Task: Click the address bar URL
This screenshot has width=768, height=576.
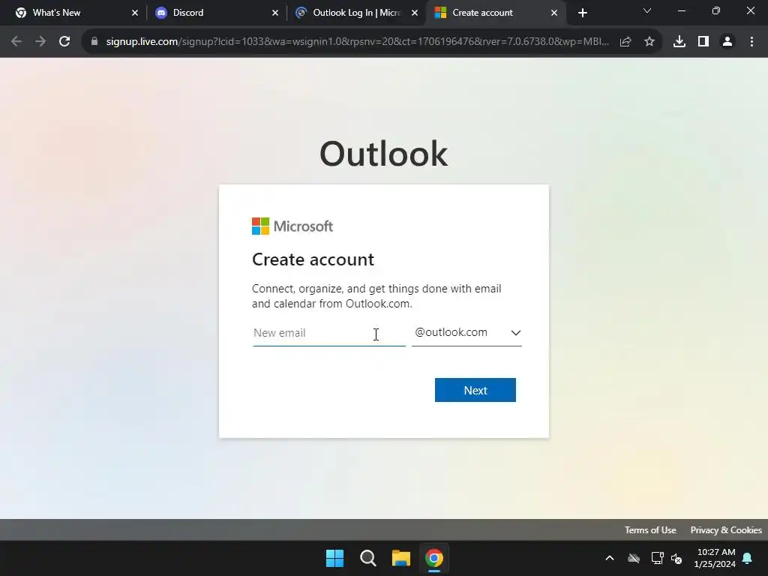Action: 358,42
